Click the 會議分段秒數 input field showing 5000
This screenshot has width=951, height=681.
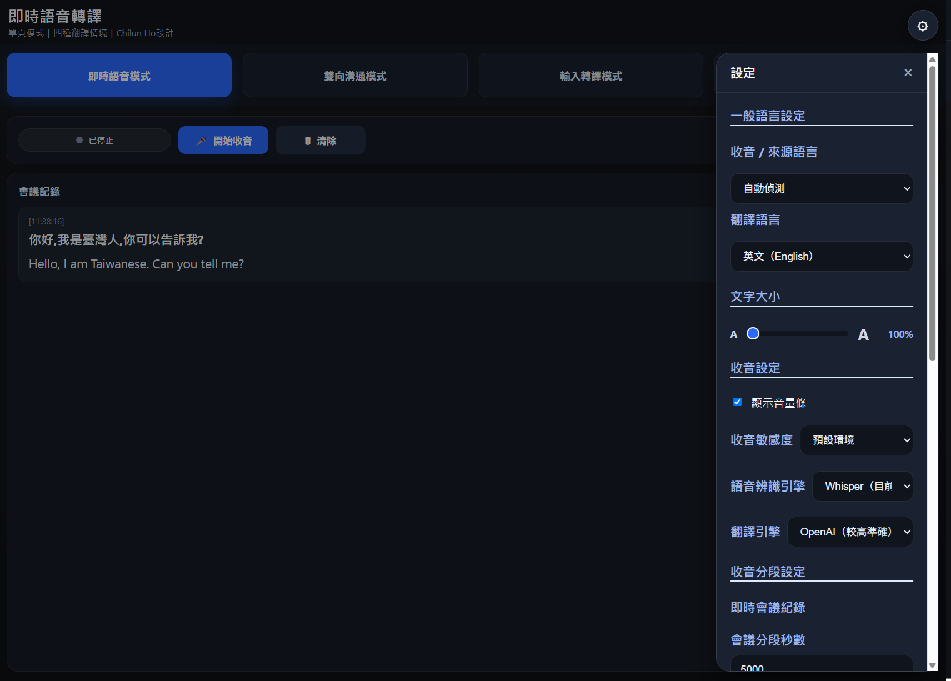822,663
